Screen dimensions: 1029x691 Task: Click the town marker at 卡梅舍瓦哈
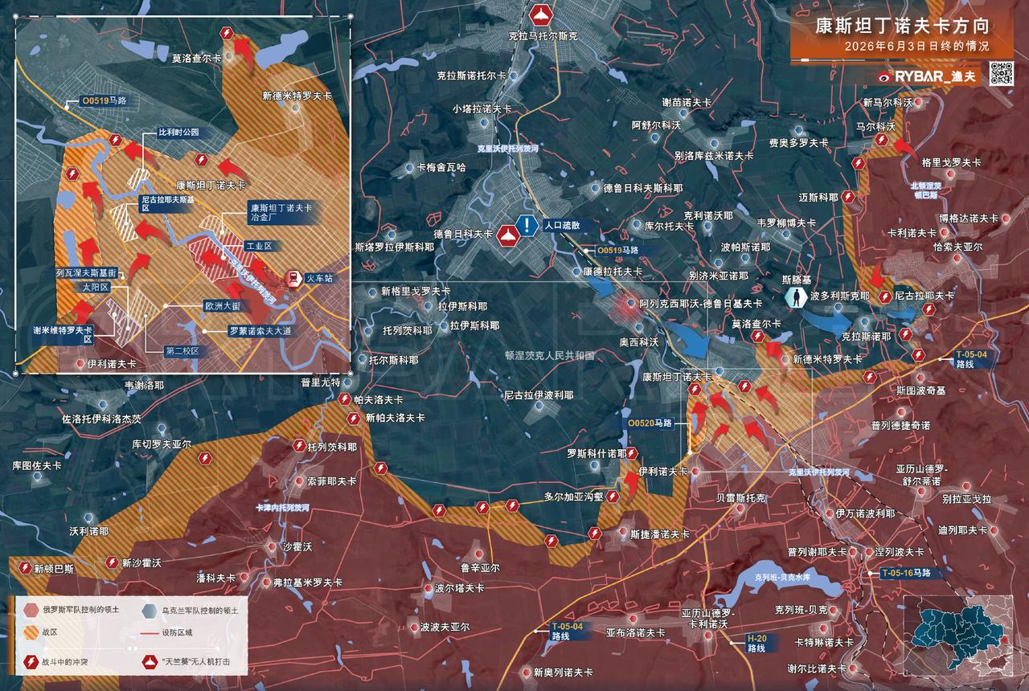[409, 168]
